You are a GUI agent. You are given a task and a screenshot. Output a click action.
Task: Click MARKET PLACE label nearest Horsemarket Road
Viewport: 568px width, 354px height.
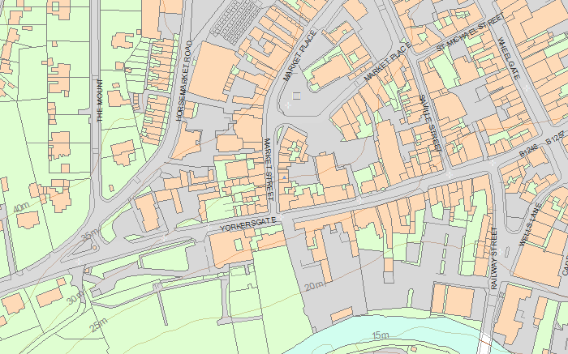(x=299, y=56)
